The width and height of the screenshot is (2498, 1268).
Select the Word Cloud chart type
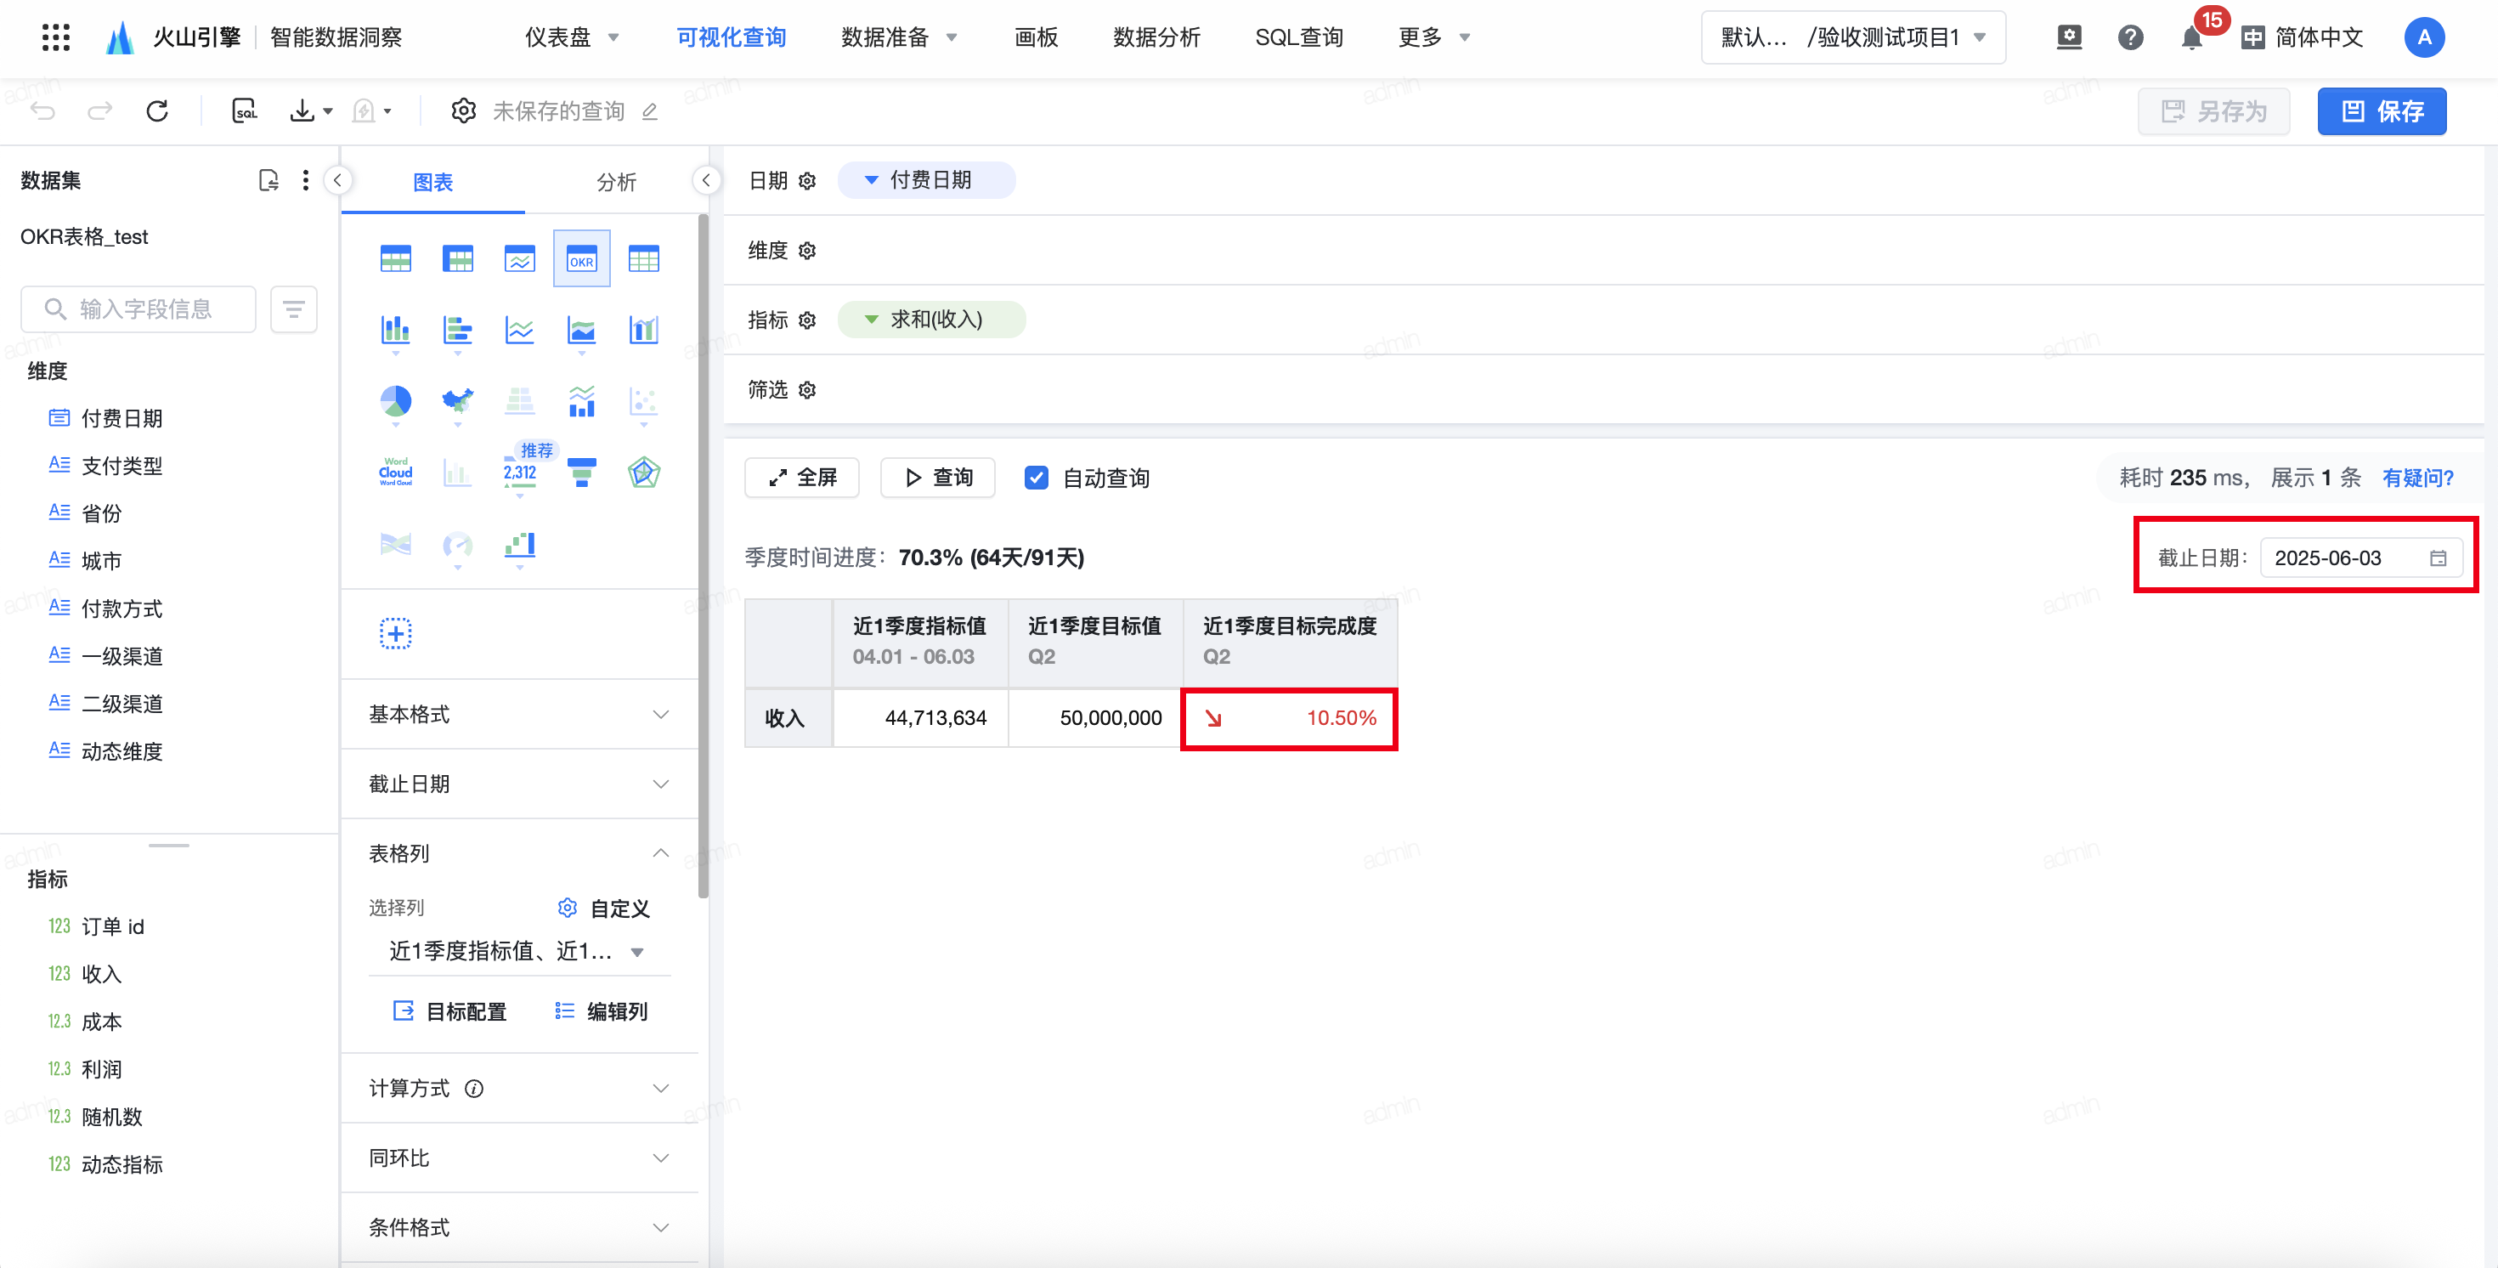pyautogui.click(x=396, y=473)
